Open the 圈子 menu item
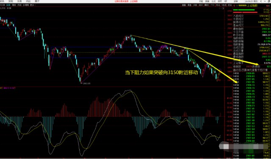Image resolution: width=271 pixels, height=159 pixels. click(37, 1)
